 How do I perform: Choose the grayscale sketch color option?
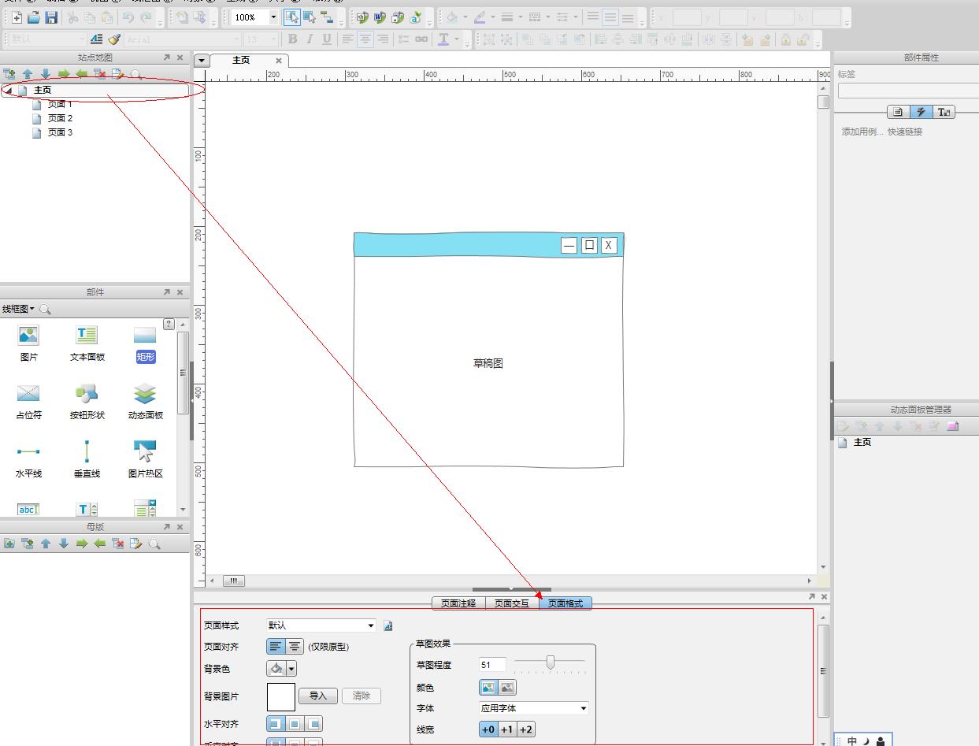point(507,688)
